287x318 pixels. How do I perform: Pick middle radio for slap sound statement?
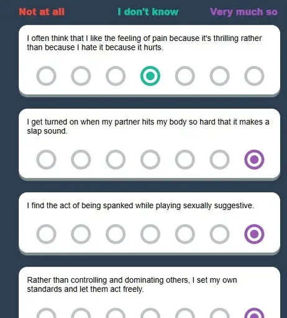[x=150, y=160]
